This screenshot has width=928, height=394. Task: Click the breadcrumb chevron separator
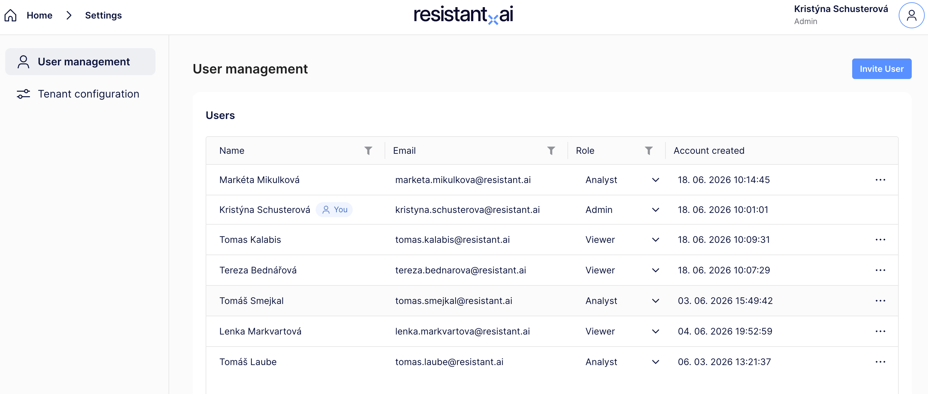[x=69, y=16]
